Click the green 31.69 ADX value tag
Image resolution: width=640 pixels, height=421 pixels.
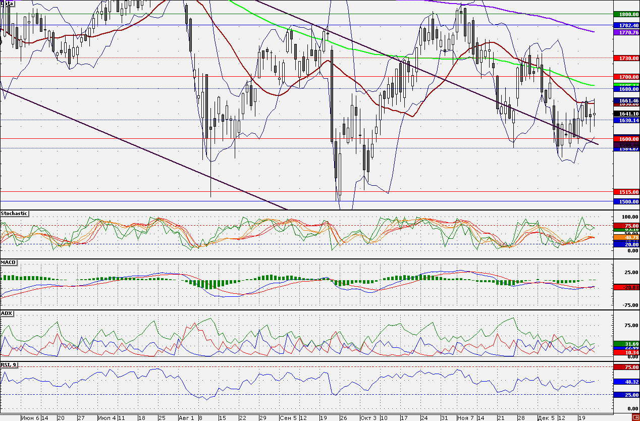pyautogui.click(x=625, y=344)
